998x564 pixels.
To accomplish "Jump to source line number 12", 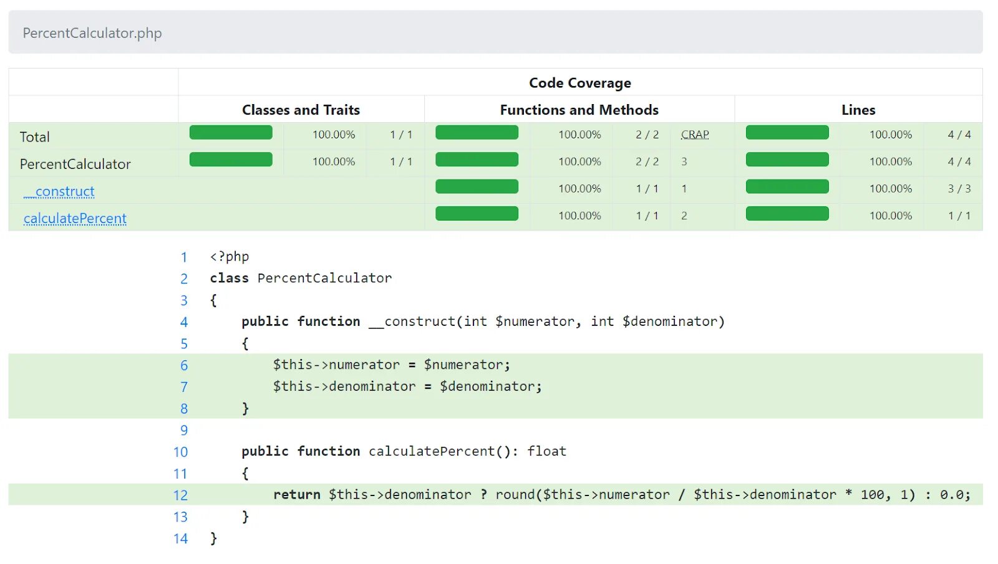I will (x=180, y=495).
